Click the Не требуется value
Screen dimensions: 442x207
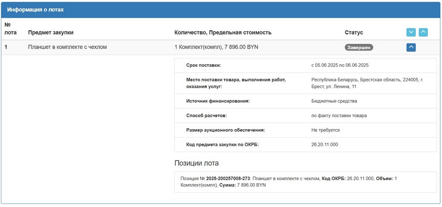325,130
